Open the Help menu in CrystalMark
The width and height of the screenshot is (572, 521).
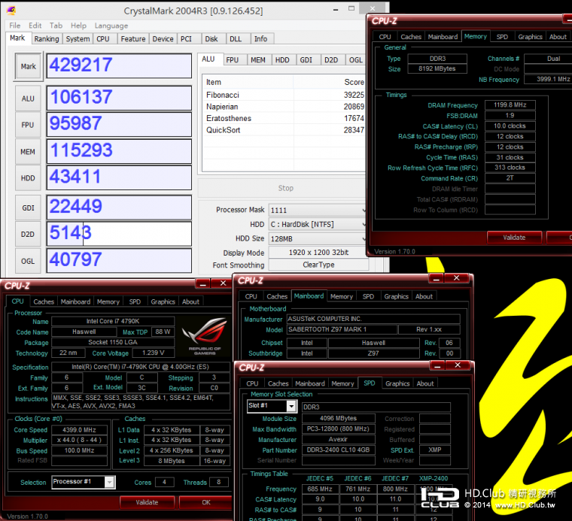tap(78, 26)
